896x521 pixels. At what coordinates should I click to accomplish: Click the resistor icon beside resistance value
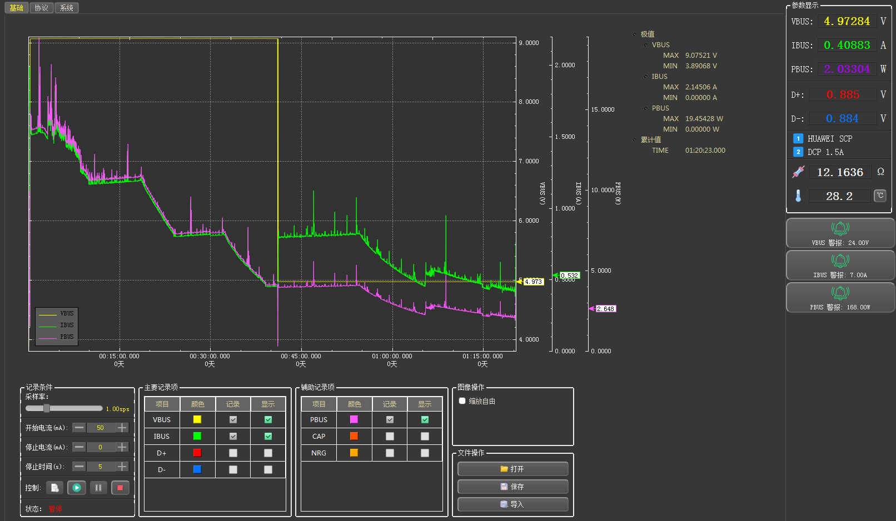798,172
